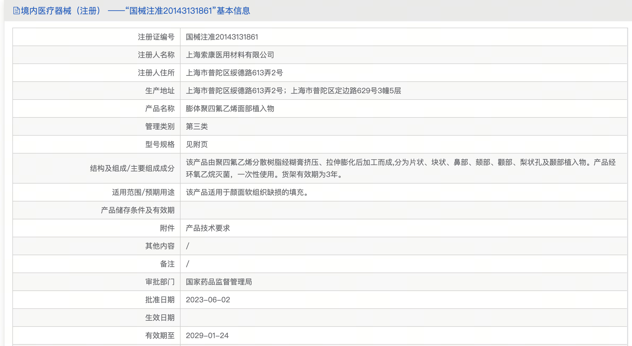Click the title 境内医疗器械（注册）基本信息
The image size is (632, 346).
[135, 11]
